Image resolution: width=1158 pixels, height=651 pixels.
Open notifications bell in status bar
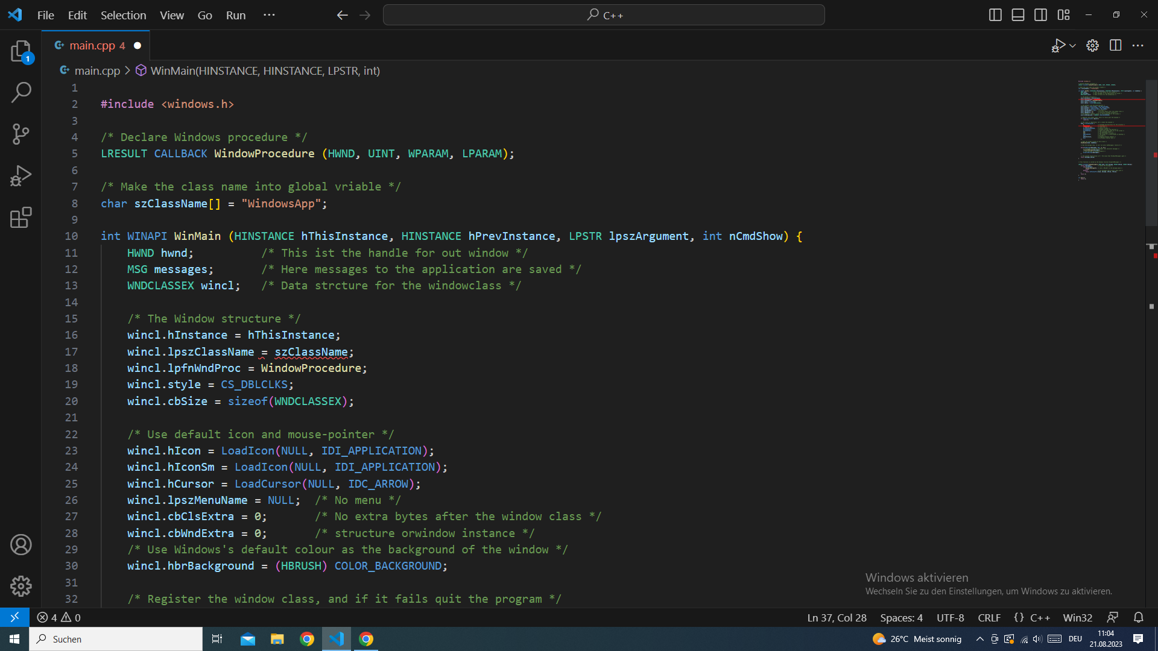pos(1138,617)
